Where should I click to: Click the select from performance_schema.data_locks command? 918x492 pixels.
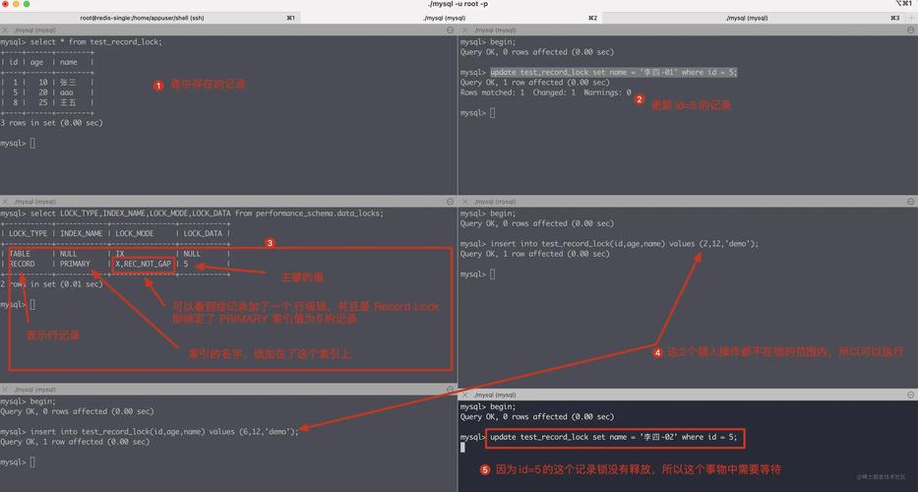[x=207, y=214]
